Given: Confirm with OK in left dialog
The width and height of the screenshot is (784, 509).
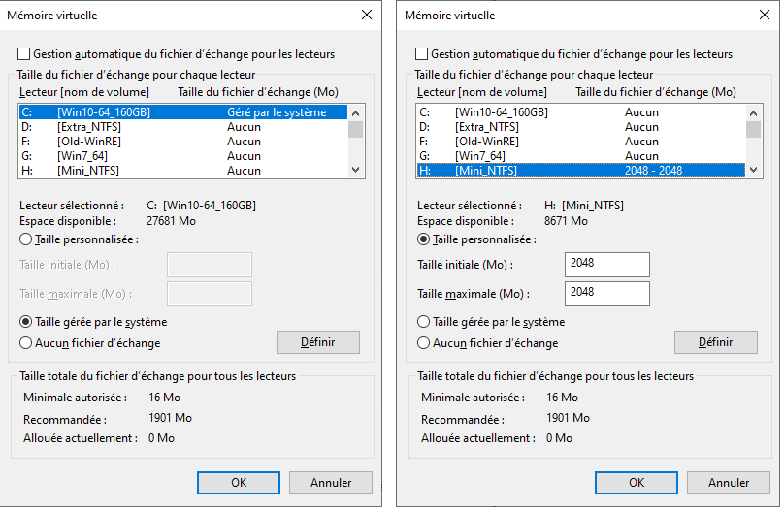Looking at the screenshot, I should 238,483.
